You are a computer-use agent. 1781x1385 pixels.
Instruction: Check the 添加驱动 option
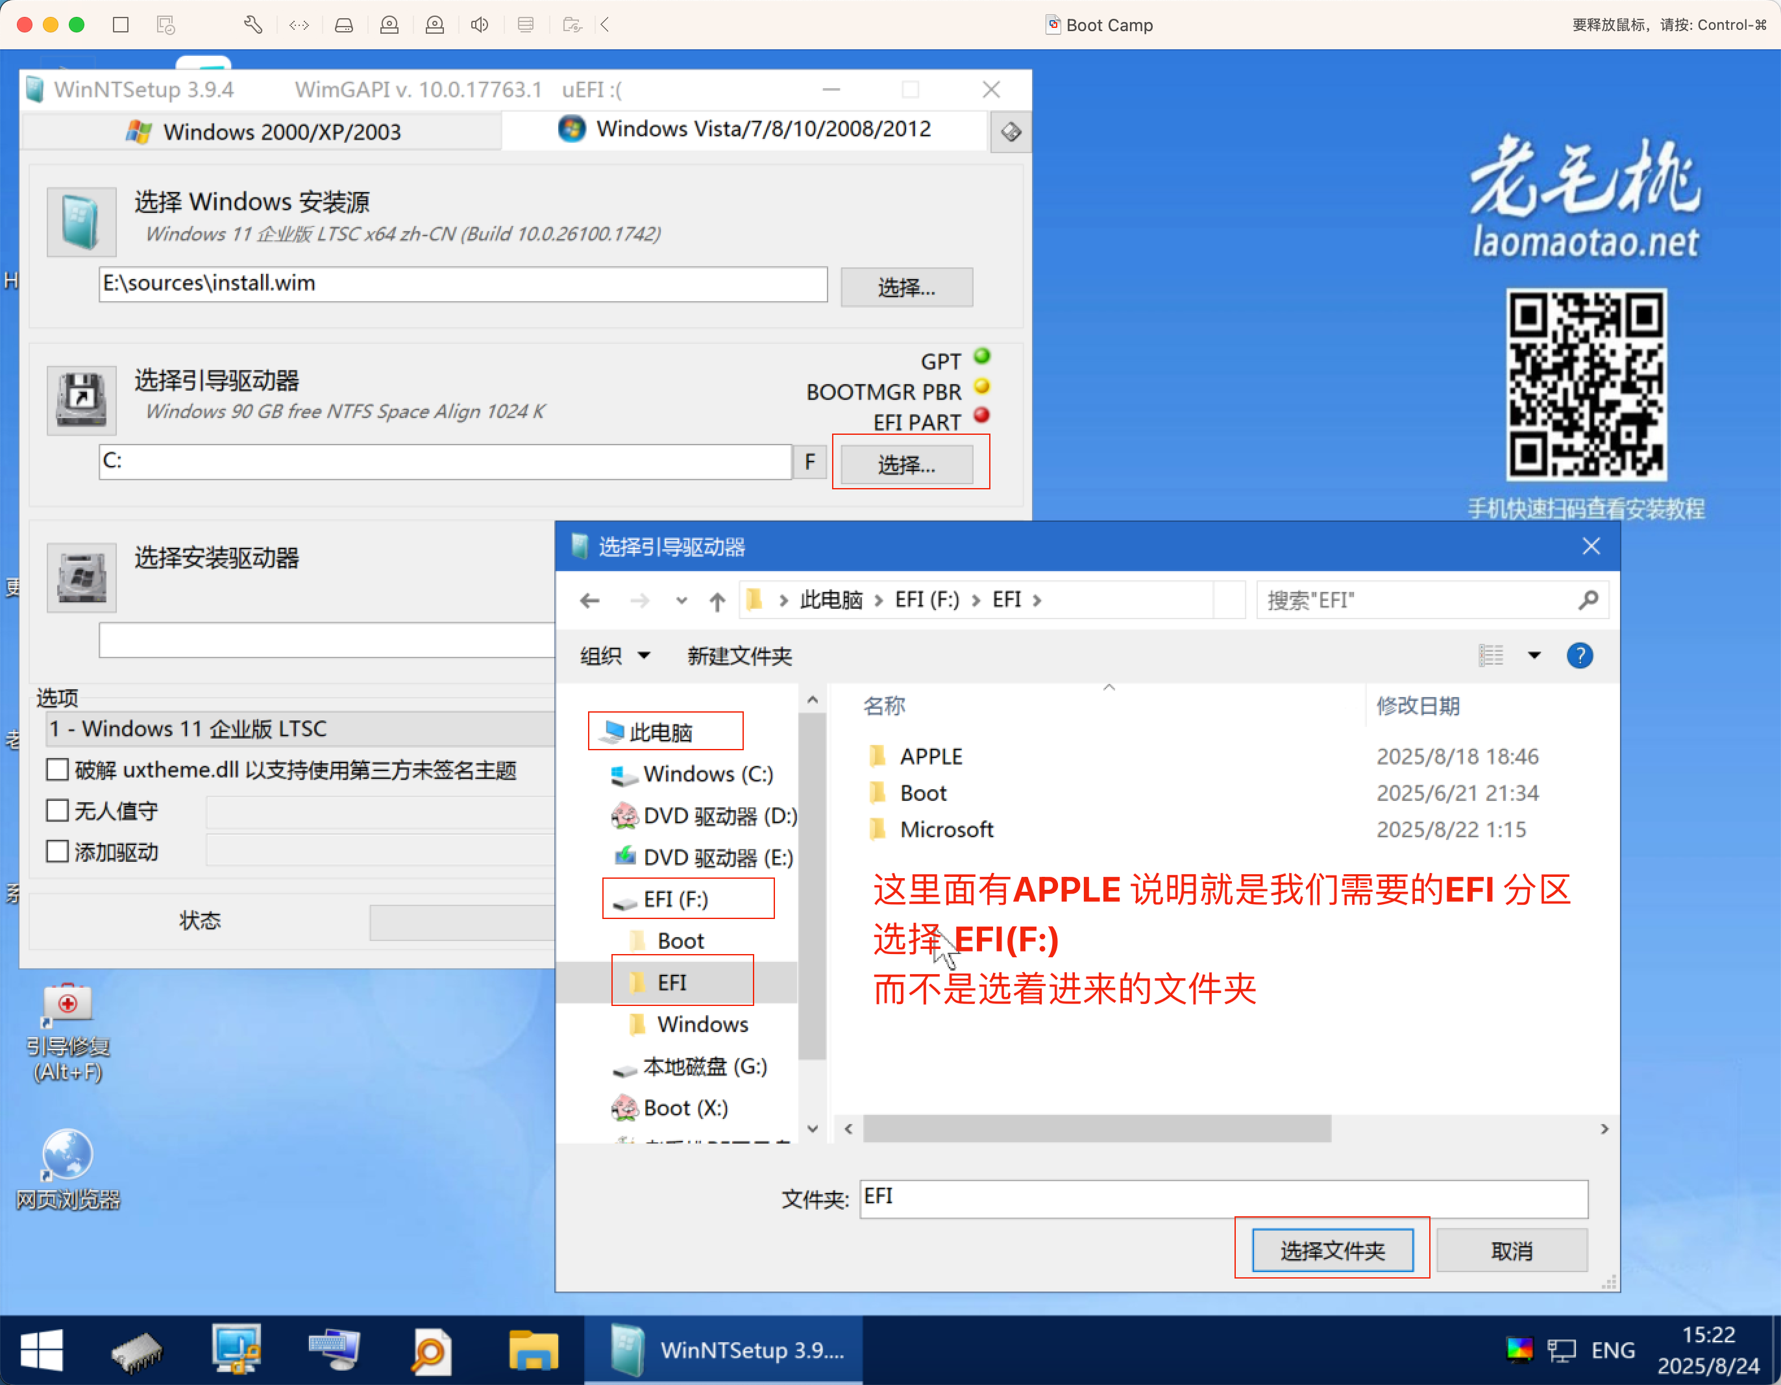pos(57,852)
